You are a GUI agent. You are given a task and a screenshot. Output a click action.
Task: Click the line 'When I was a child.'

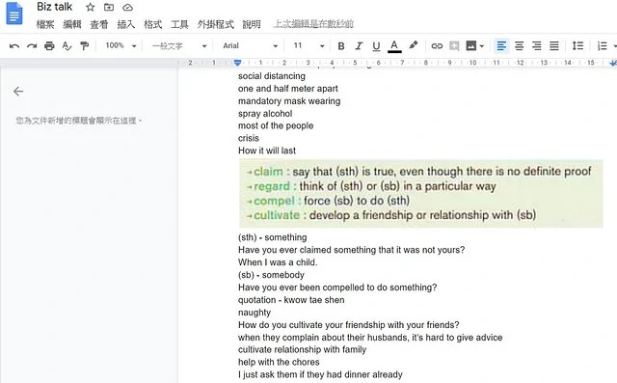[278, 262]
